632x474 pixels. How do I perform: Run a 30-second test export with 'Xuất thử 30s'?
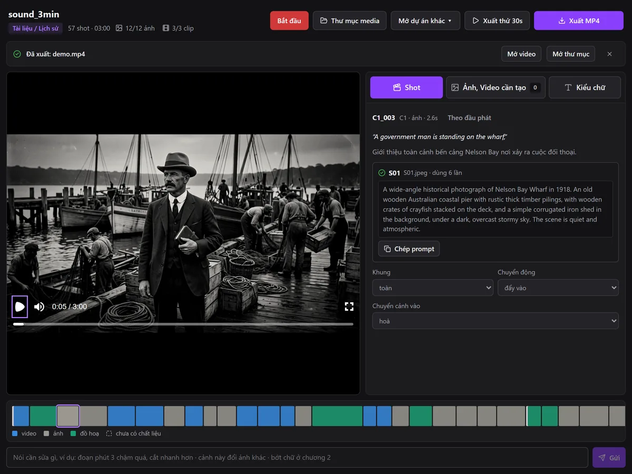[497, 21]
